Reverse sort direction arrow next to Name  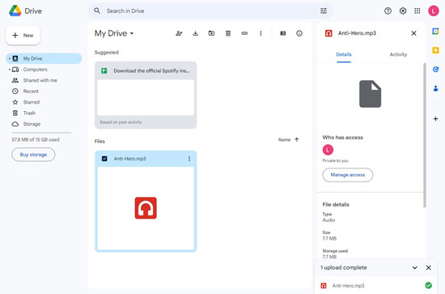pyautogui.click(x=297, y=139)
